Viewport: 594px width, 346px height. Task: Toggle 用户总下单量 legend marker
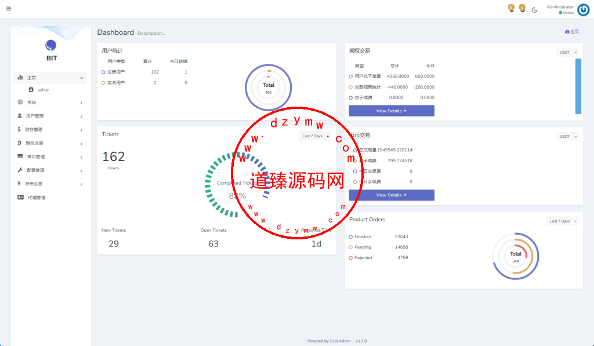[x=351, y=77]
